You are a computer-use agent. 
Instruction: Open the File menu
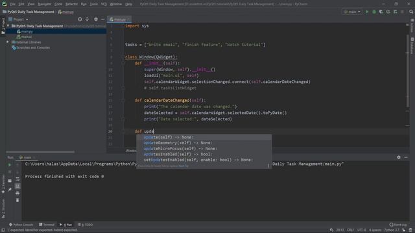tap(13, 4)
